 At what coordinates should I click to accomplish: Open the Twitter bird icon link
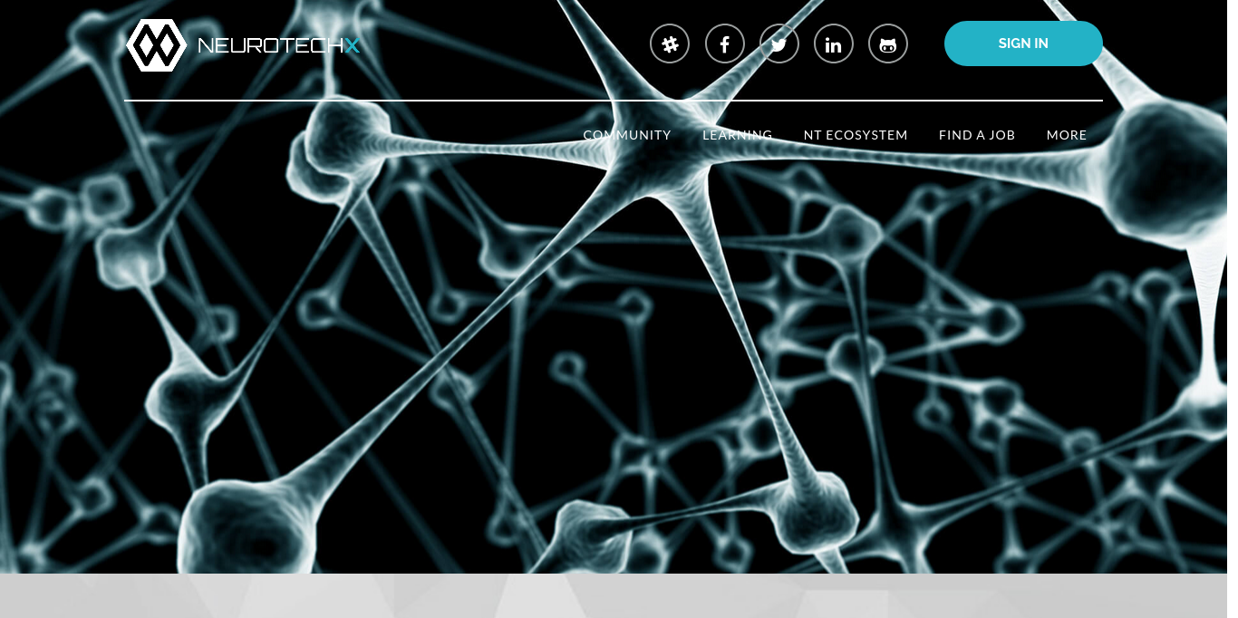coord(779,44)
